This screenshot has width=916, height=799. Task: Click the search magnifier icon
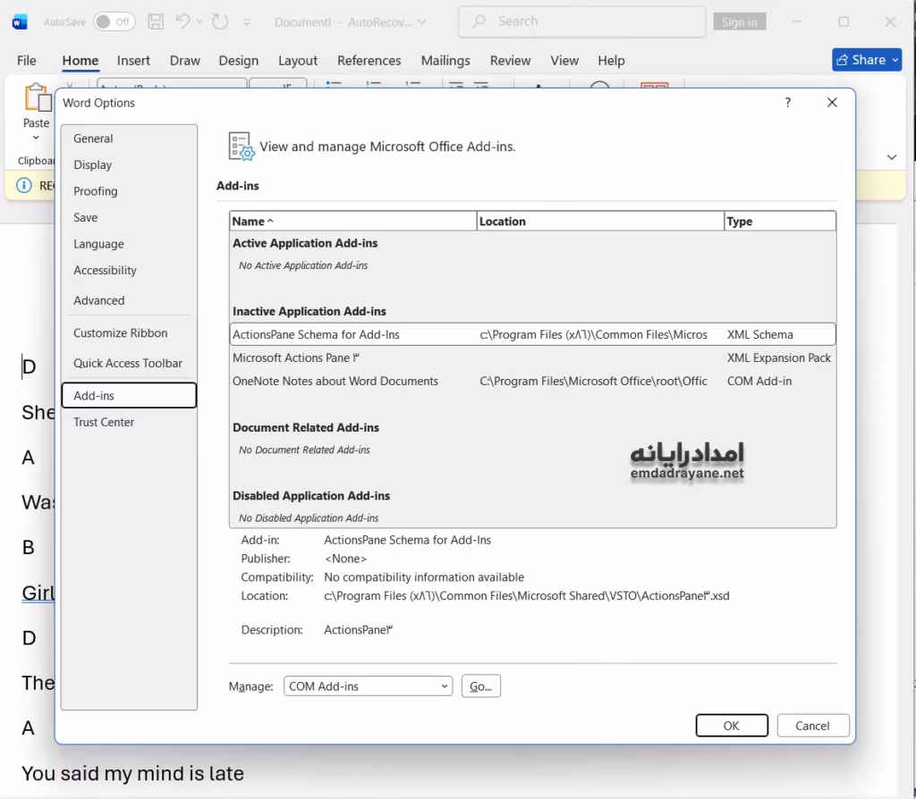(480, 21)
